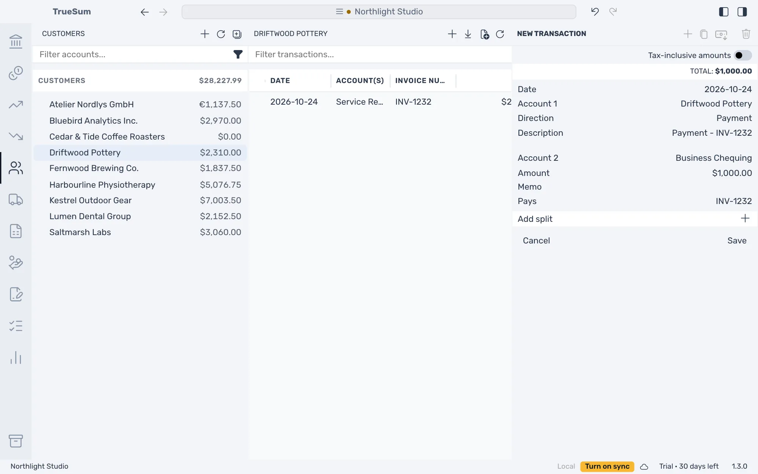Open the checklist sidebar icon
This screenshot has width=758, height=474.
(x=16, y=326)
